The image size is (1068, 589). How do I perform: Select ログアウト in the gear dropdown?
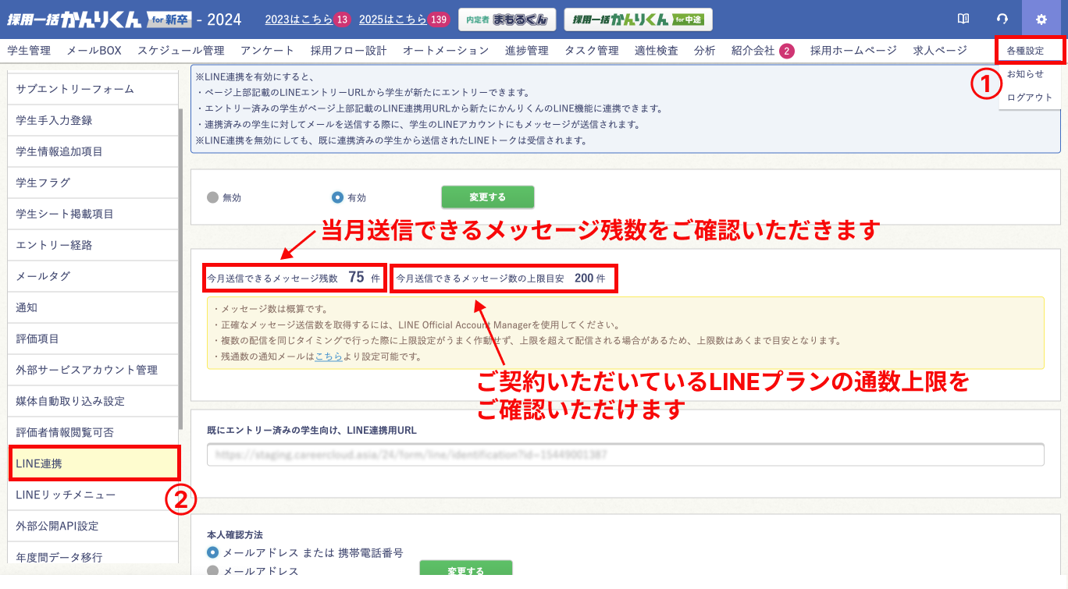pyautogui.click(x=1031, y=98)
